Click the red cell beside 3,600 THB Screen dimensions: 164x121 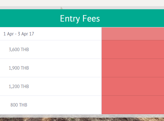pyautogui.click(x=133, y=49)
